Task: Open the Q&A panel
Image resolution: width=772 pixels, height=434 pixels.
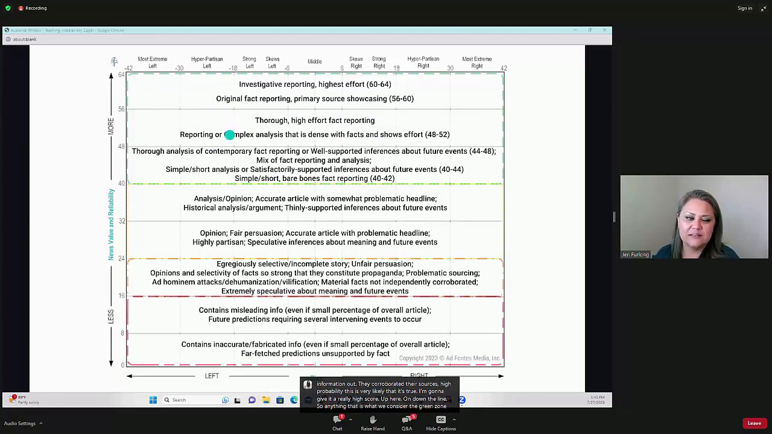Action: coord(407,423)
